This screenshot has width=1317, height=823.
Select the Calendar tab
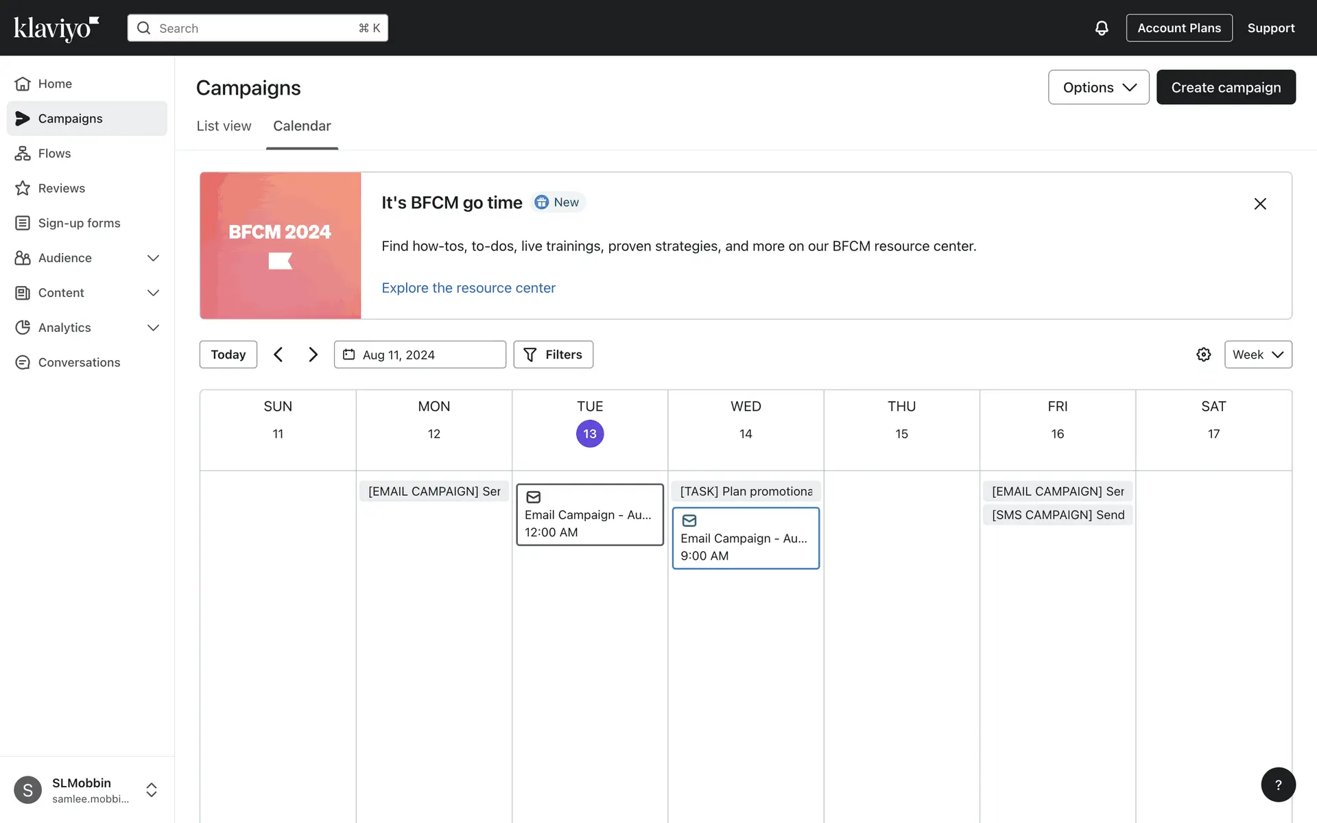tap(302, 126)
